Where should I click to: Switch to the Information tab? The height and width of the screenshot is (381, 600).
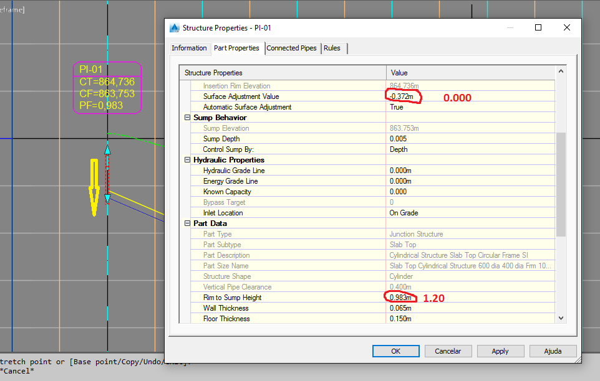click(189, 48)
